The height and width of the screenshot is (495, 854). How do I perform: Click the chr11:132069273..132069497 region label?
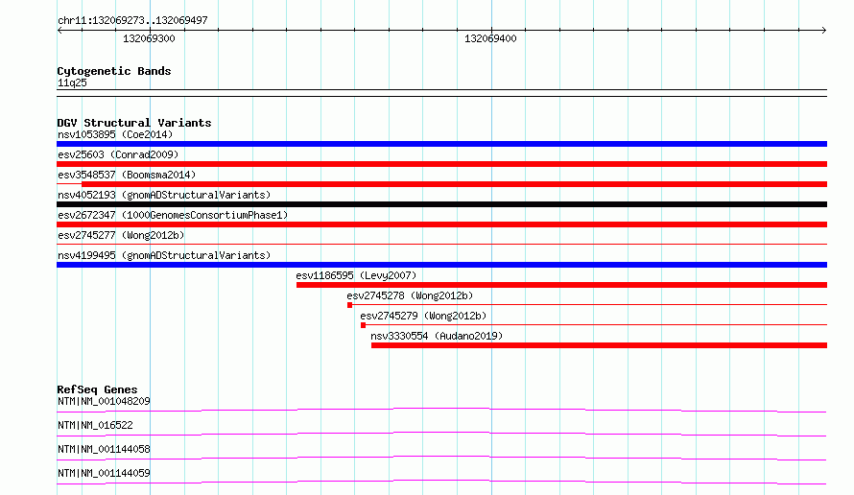132,20
